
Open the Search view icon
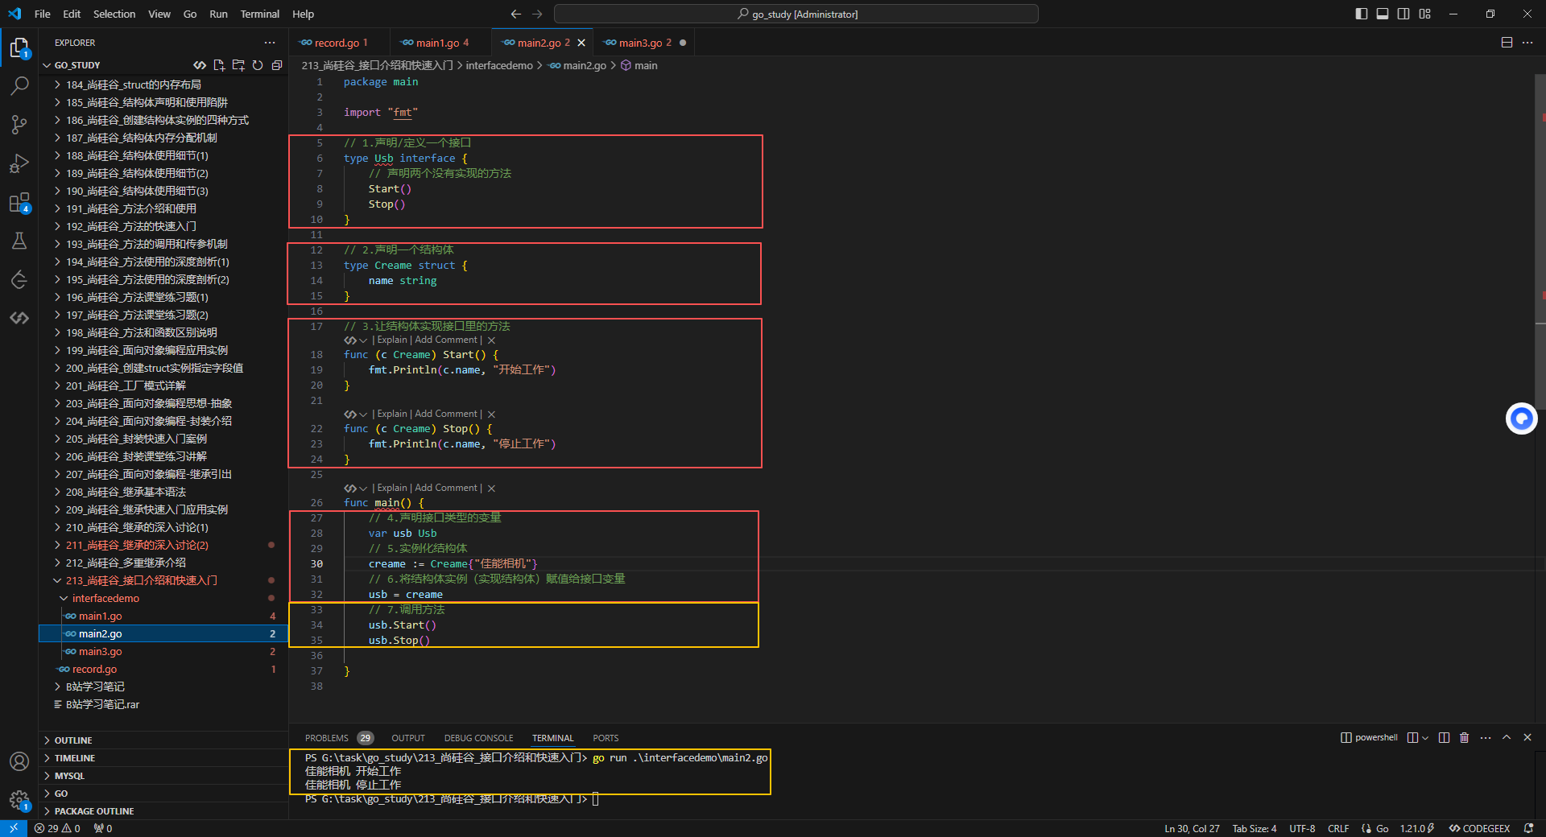tap(19, 85)
